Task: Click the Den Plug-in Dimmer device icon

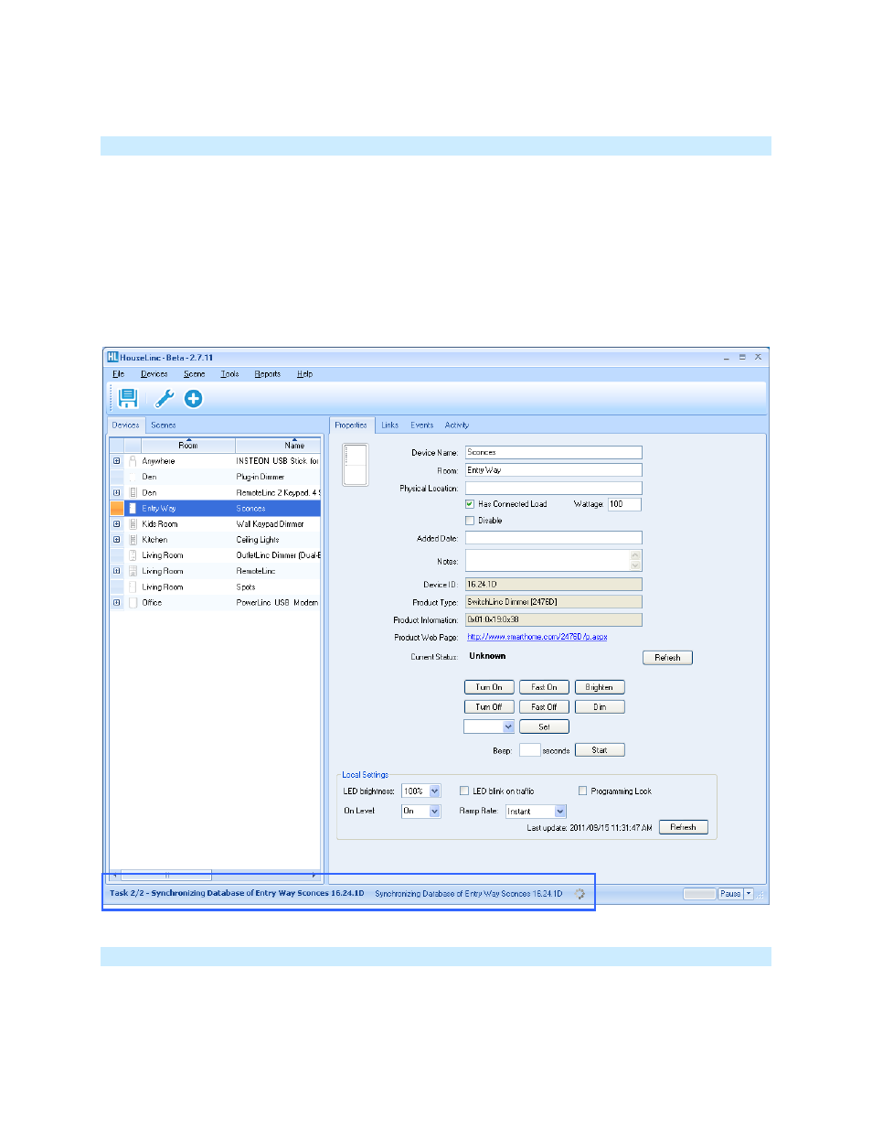Action: (133, 477)
